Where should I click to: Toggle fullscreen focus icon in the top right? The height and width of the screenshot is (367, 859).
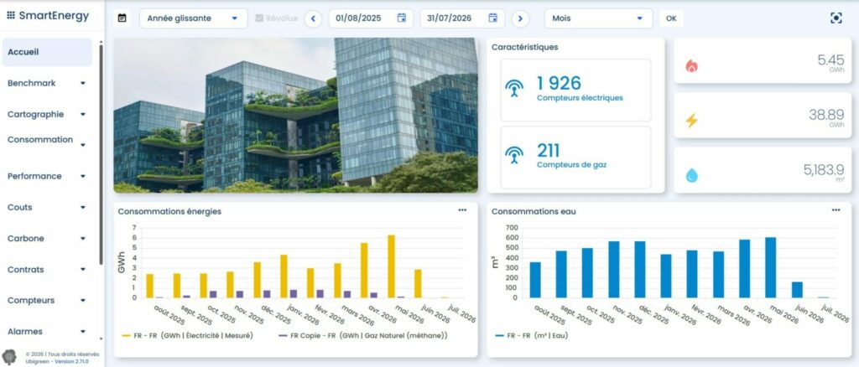pos(836,18)
